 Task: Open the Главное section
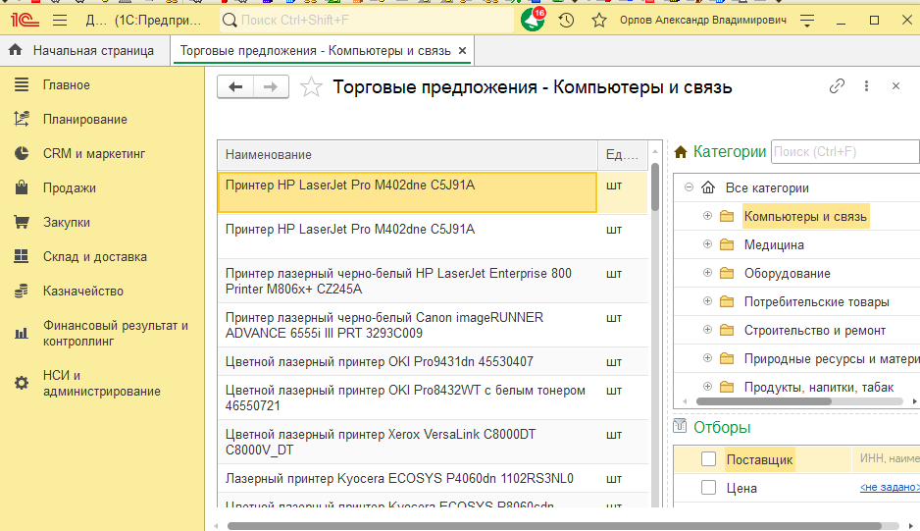67,84
